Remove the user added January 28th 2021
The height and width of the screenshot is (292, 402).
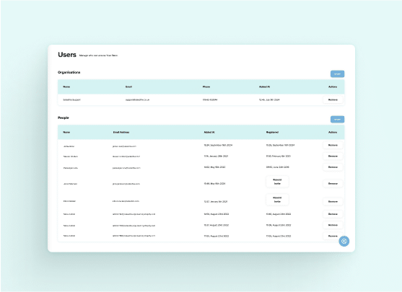(333, 156)
